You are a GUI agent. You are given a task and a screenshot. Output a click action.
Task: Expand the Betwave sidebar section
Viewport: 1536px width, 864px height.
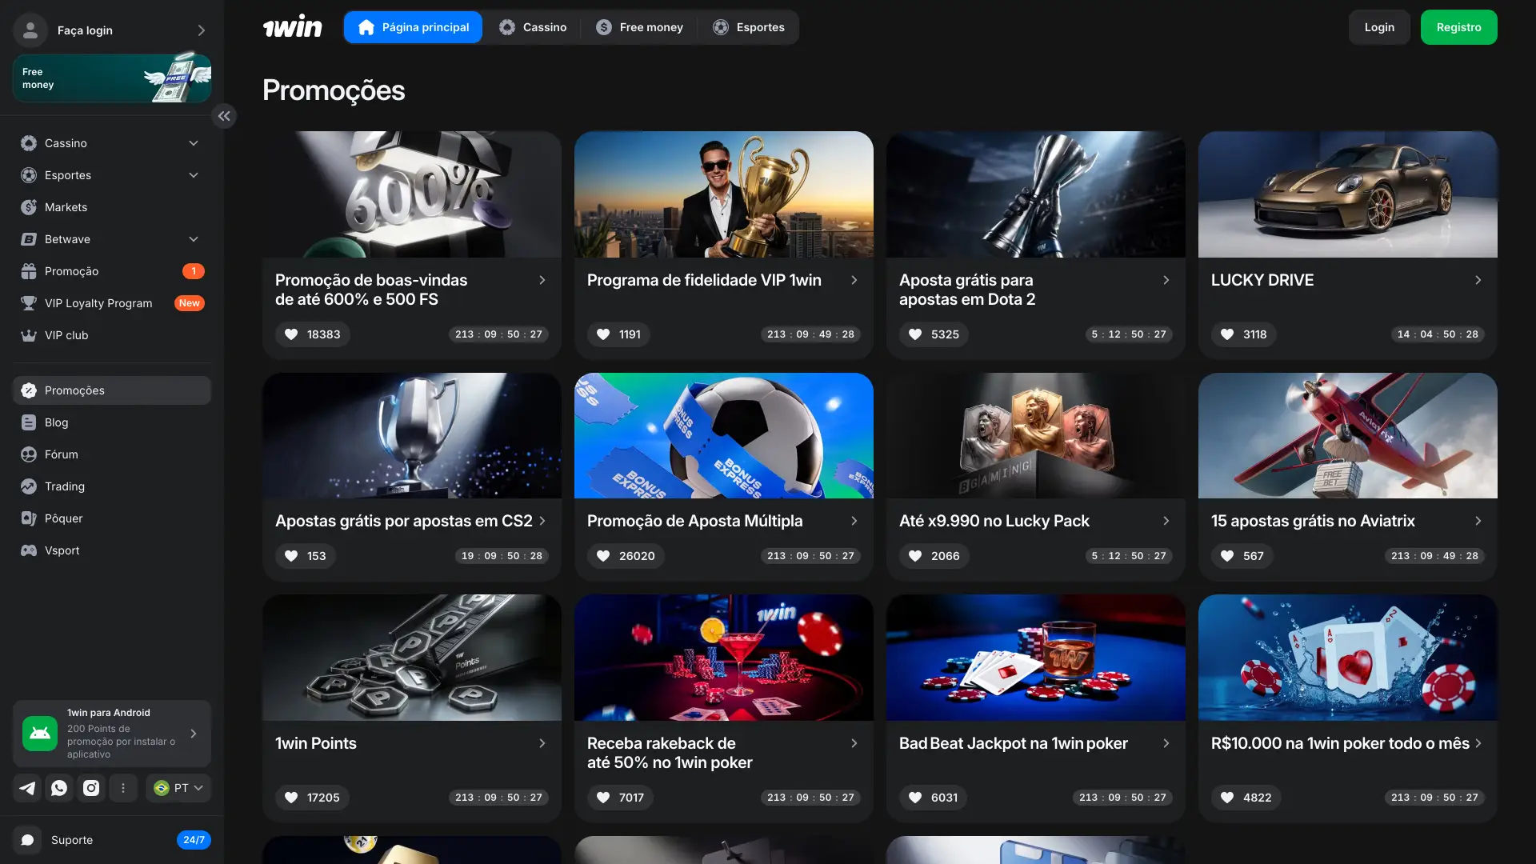(194, 239)
